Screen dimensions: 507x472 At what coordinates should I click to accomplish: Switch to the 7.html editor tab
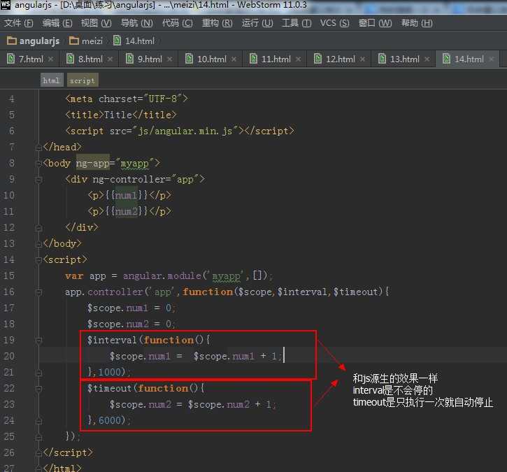tap(31, 59)
